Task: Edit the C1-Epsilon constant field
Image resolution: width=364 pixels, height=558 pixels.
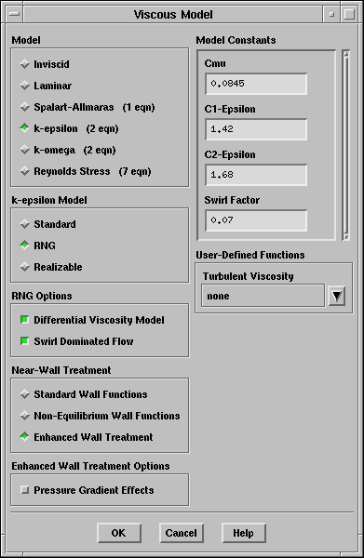Action: tap(256, 129)
